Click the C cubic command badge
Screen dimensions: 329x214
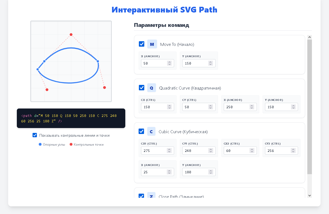pyautogui.click(x=152, y=132)
